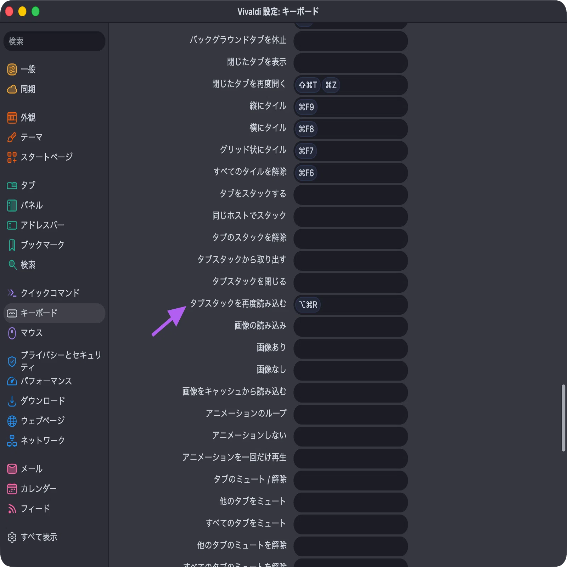Screen dimensions: 567x567
Task: Click the フィード RSS icon
Action: (x=12, y=509)
